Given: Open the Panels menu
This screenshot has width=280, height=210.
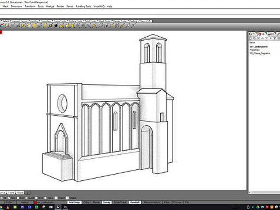Looking at the screenshot, I should (70, 6).
